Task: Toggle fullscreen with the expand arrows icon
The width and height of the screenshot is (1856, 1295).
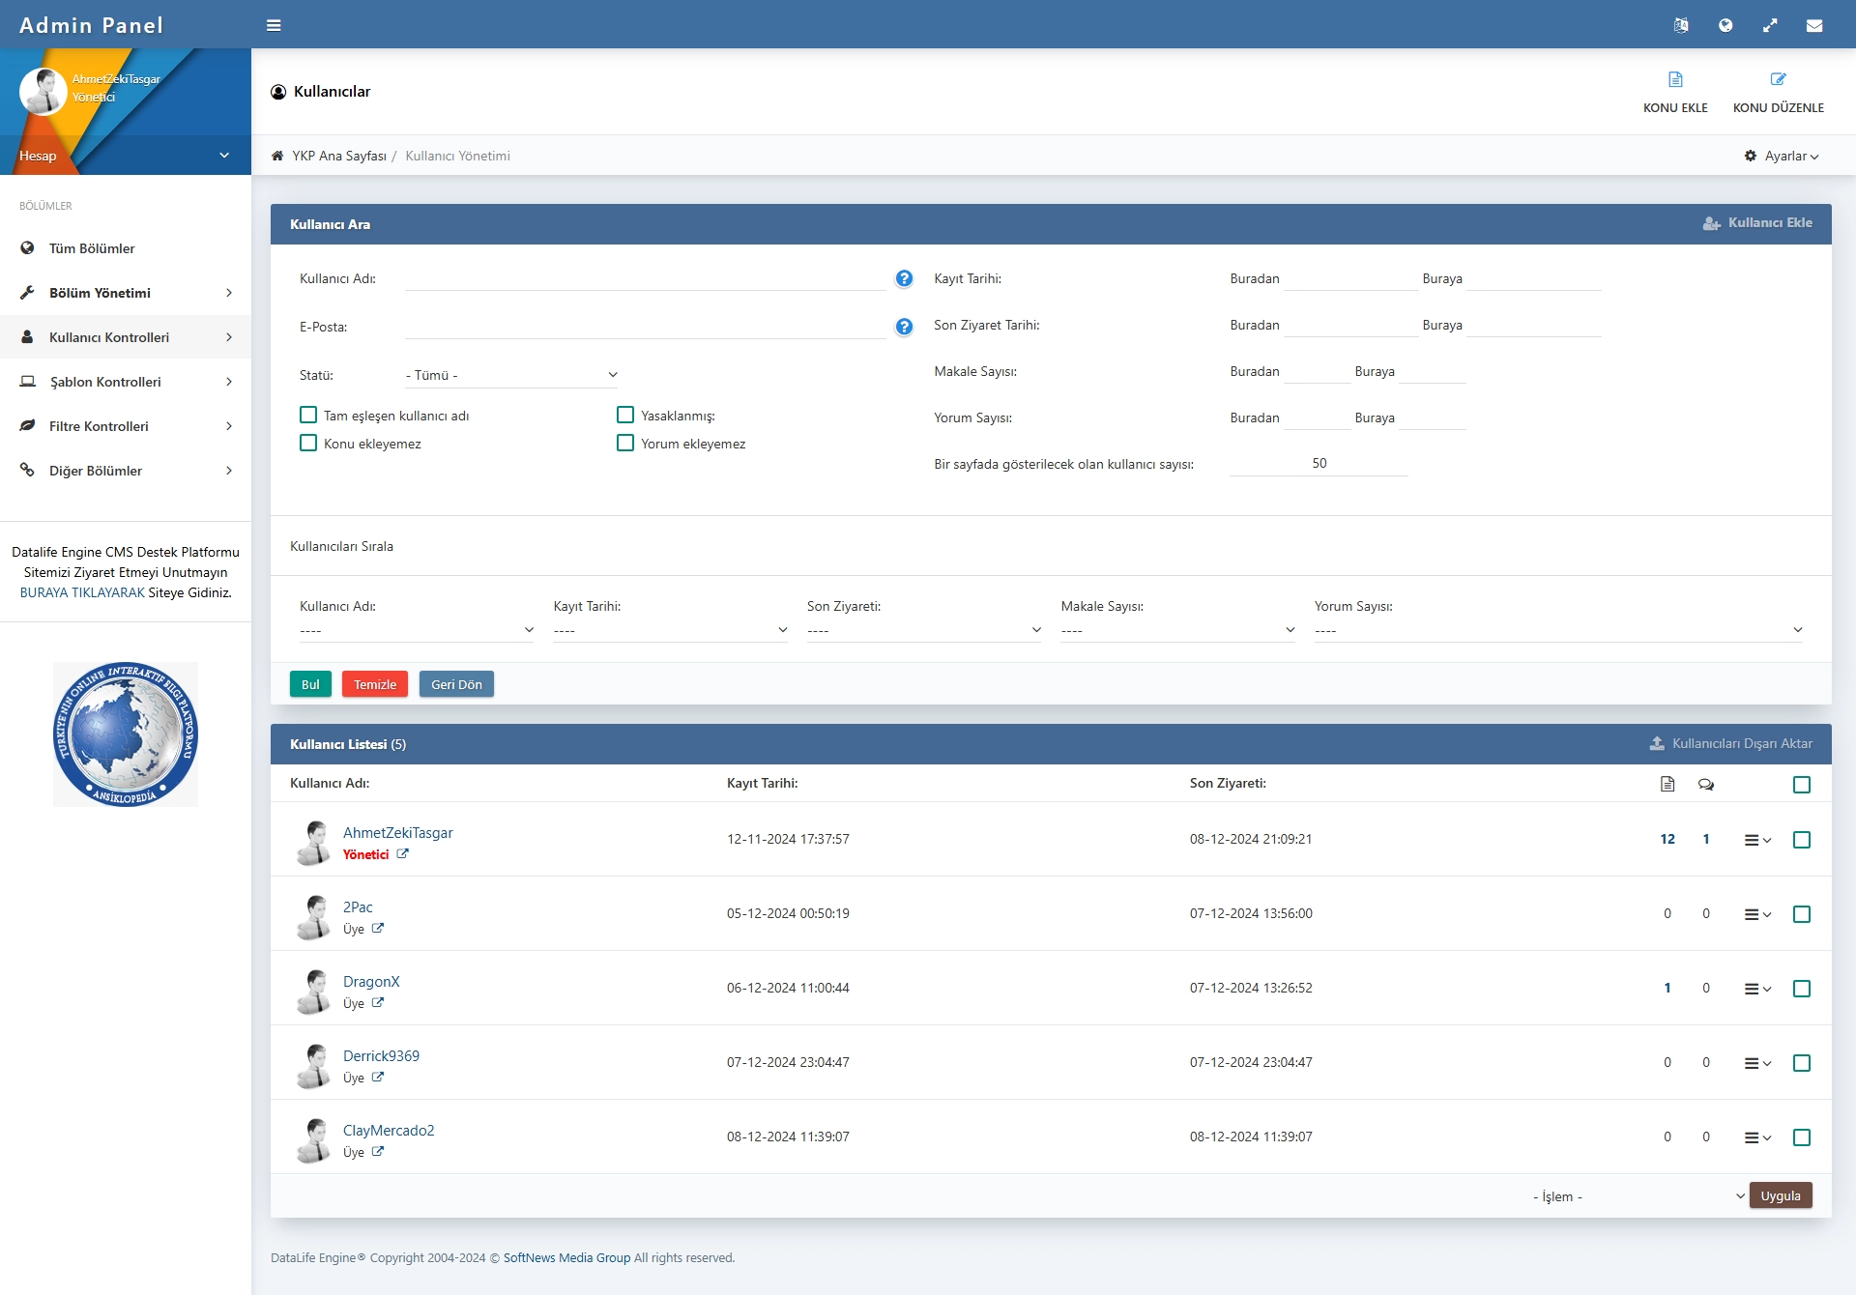Action: click(x=1770, y=25)
